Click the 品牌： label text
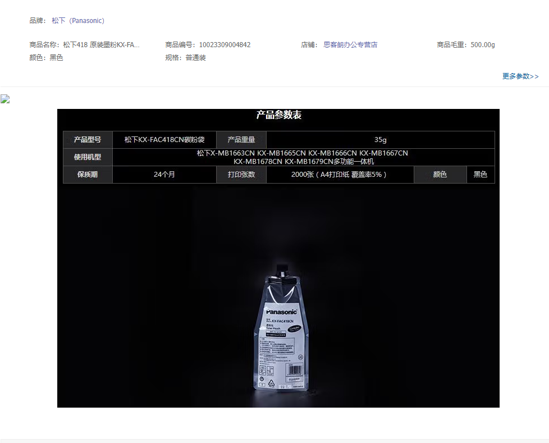Screen dimensions: 549x443 [38, 21]
